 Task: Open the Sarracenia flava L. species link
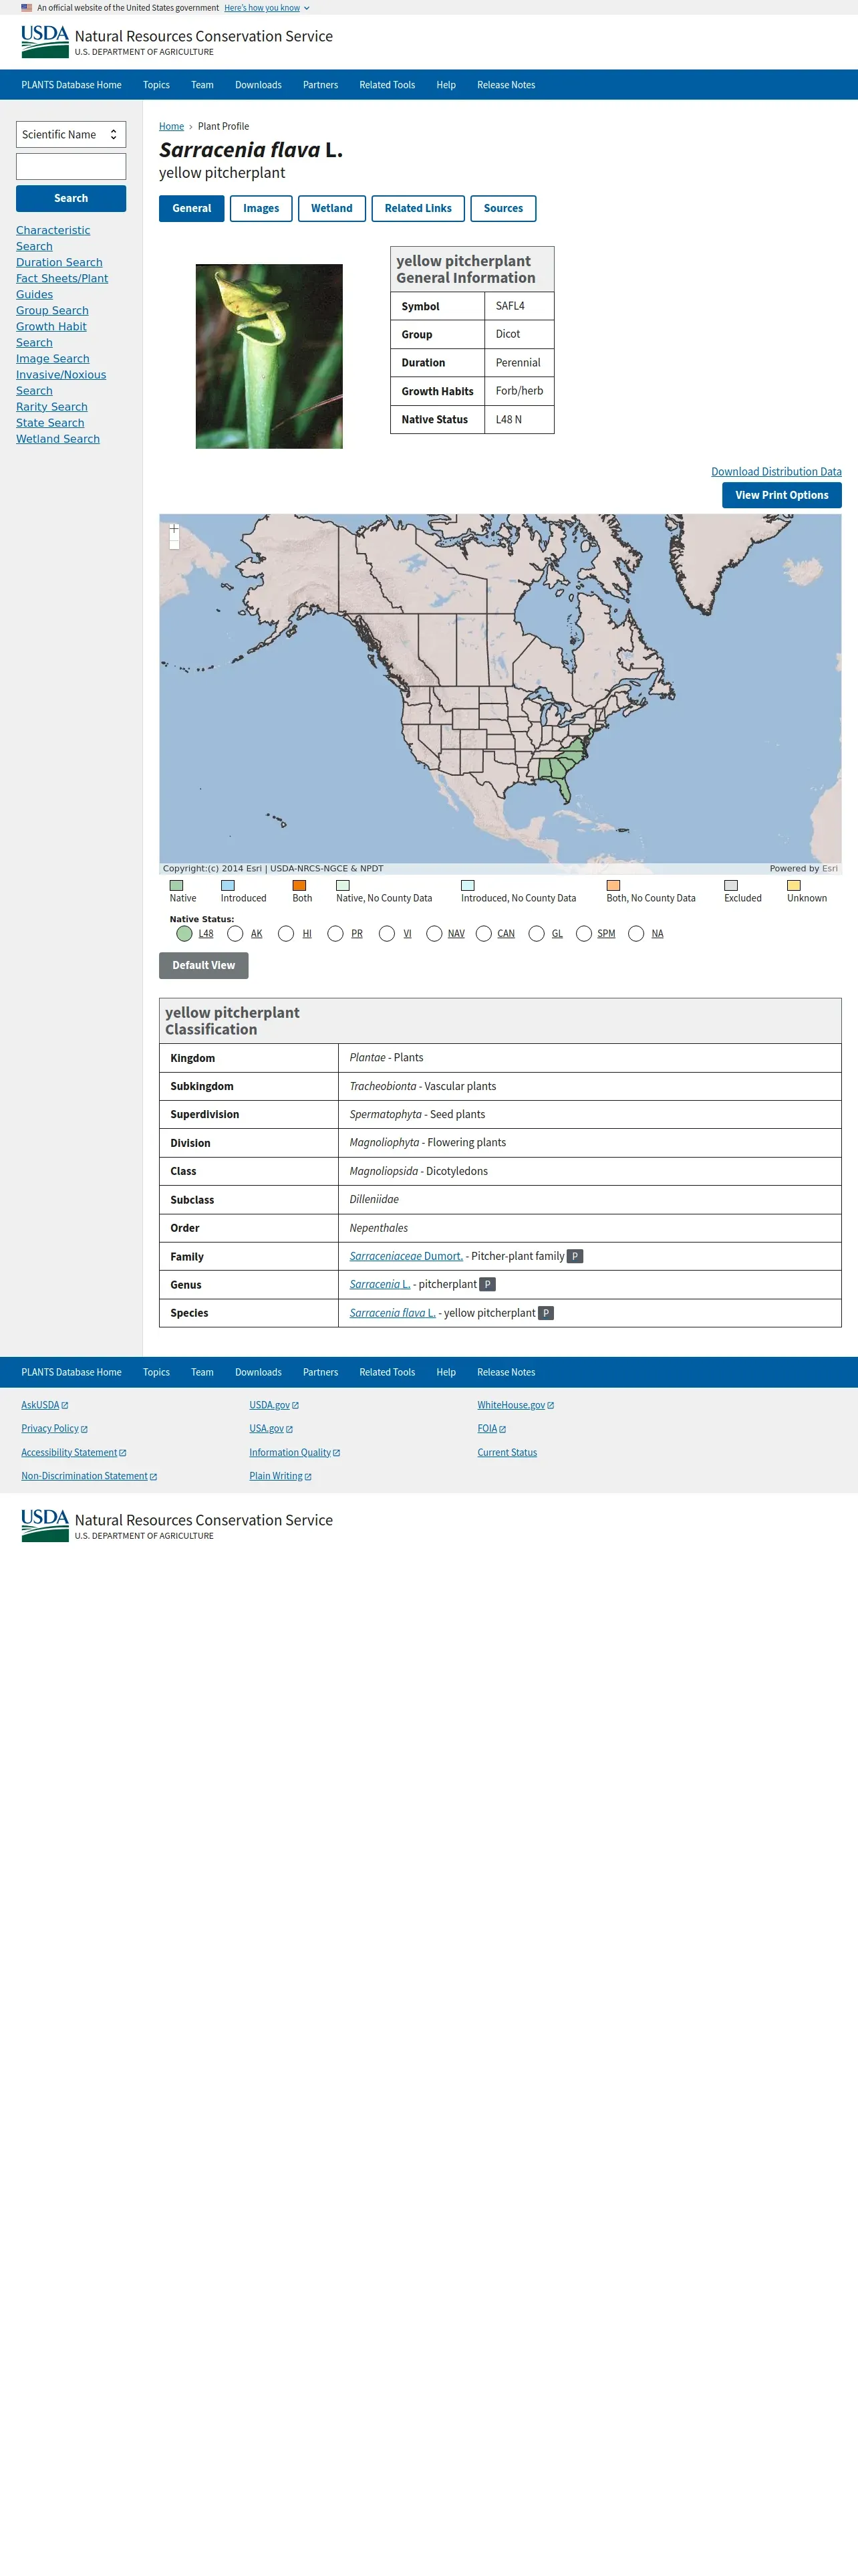pyautogui.click(x=392, y=1313)
